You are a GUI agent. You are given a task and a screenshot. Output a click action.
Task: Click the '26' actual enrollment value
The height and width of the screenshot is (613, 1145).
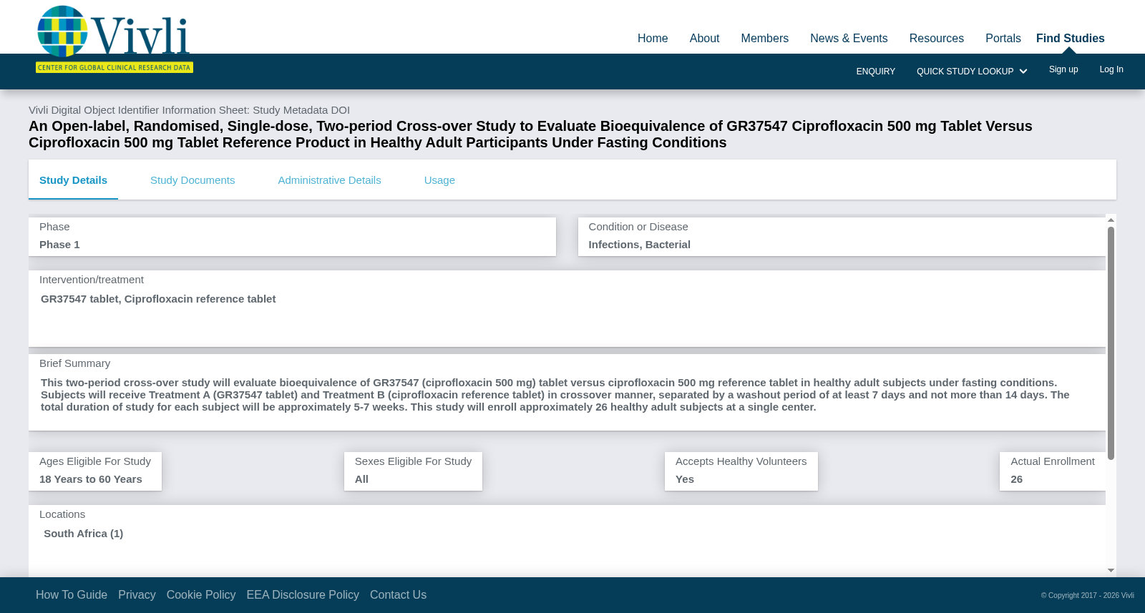[1016, 479]
